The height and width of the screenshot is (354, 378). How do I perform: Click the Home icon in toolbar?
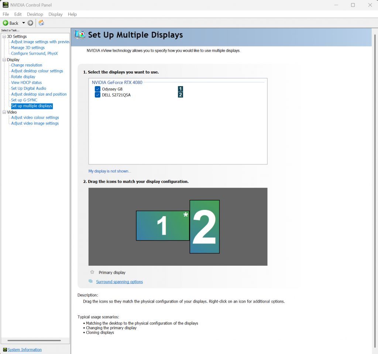[41, 23]
